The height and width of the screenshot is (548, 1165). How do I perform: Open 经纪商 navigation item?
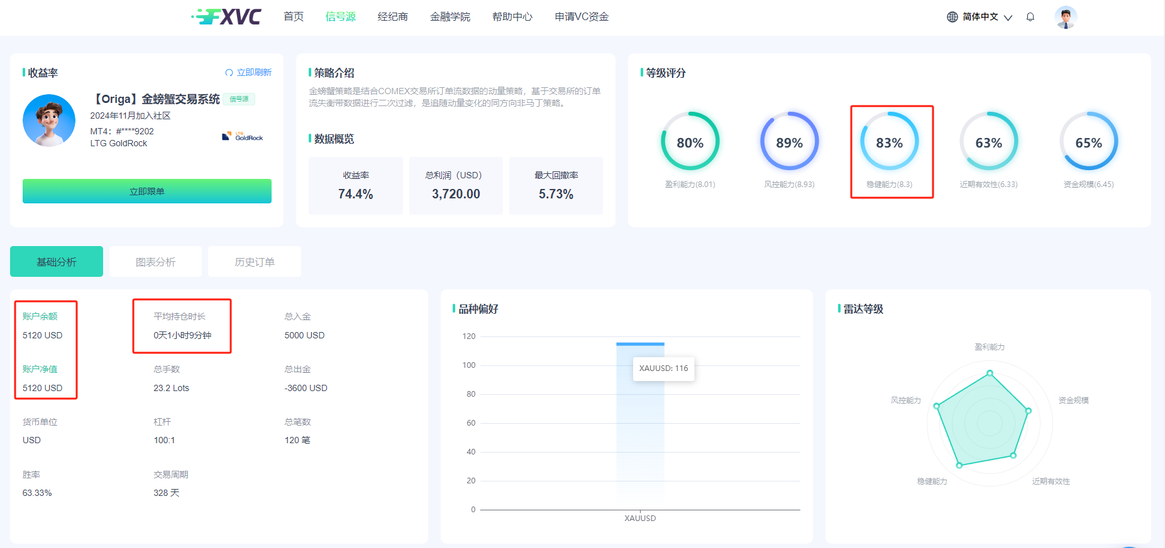point(393,17)
